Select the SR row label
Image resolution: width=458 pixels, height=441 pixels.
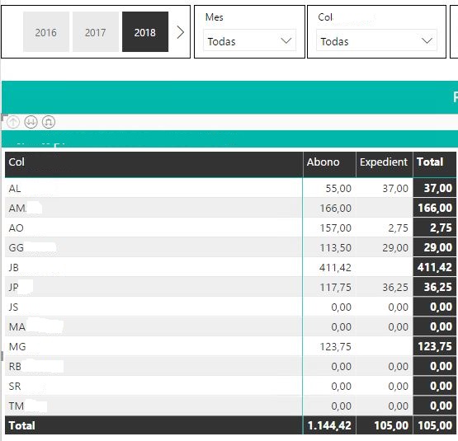coord(15,386)
